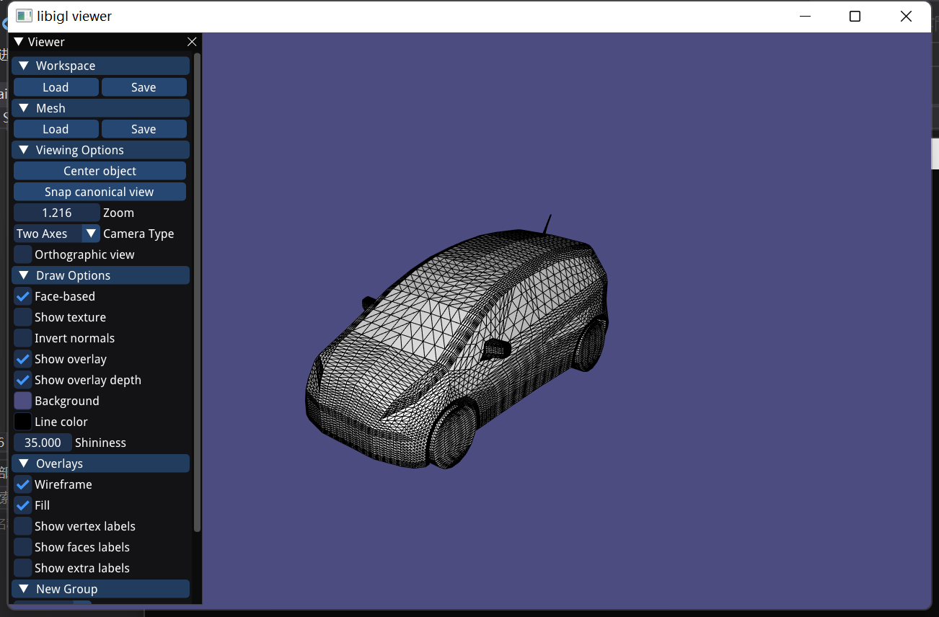Turn off Fill checkbox
The image size is (939, 617).
23,505
